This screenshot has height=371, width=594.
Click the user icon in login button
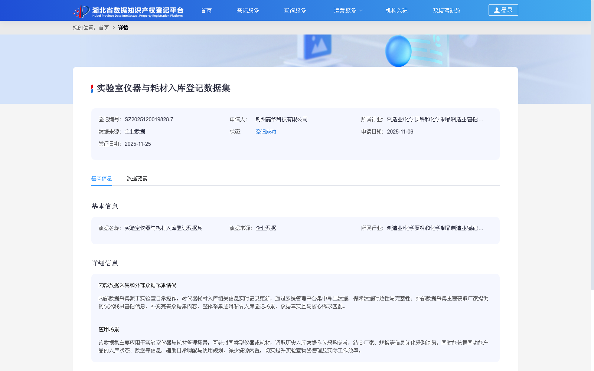point(496,10)
